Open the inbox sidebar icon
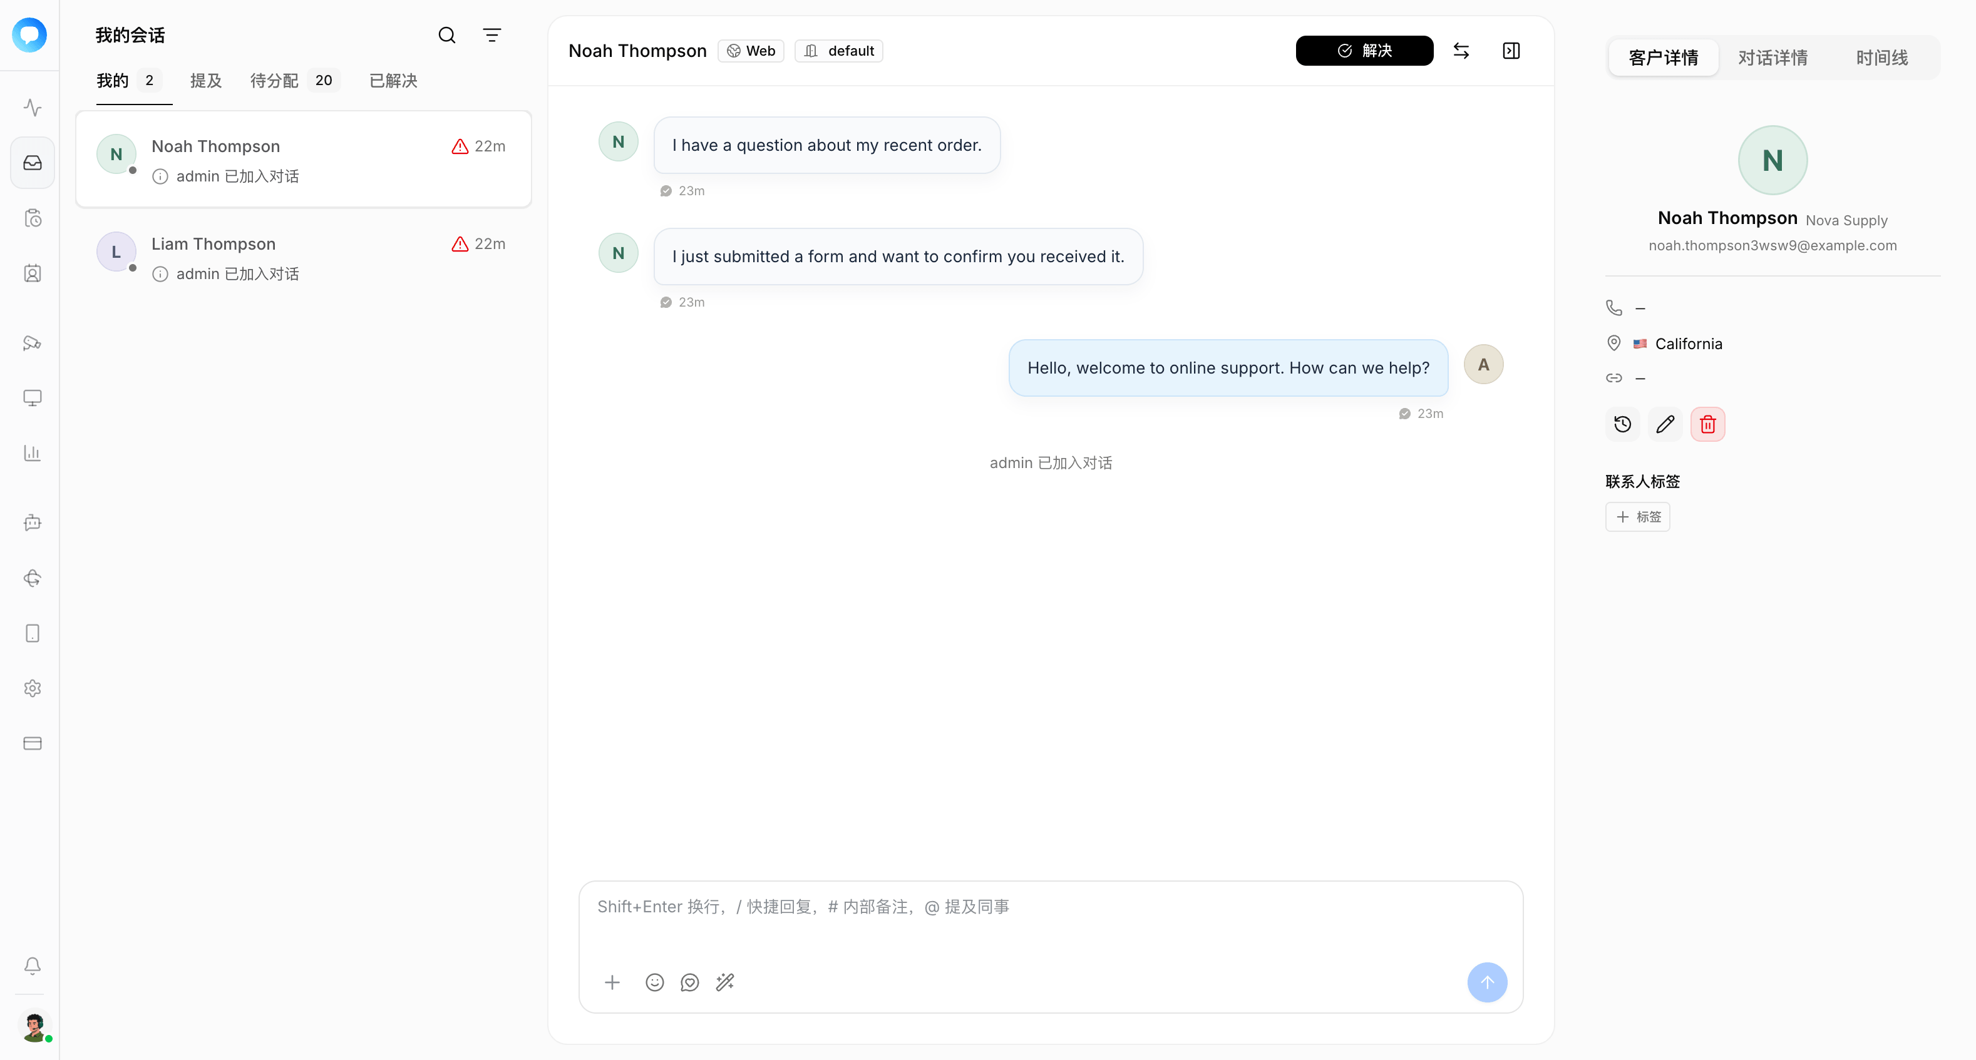Image resolution: width=1976 pixels, height=1060 pixels. 32,163
